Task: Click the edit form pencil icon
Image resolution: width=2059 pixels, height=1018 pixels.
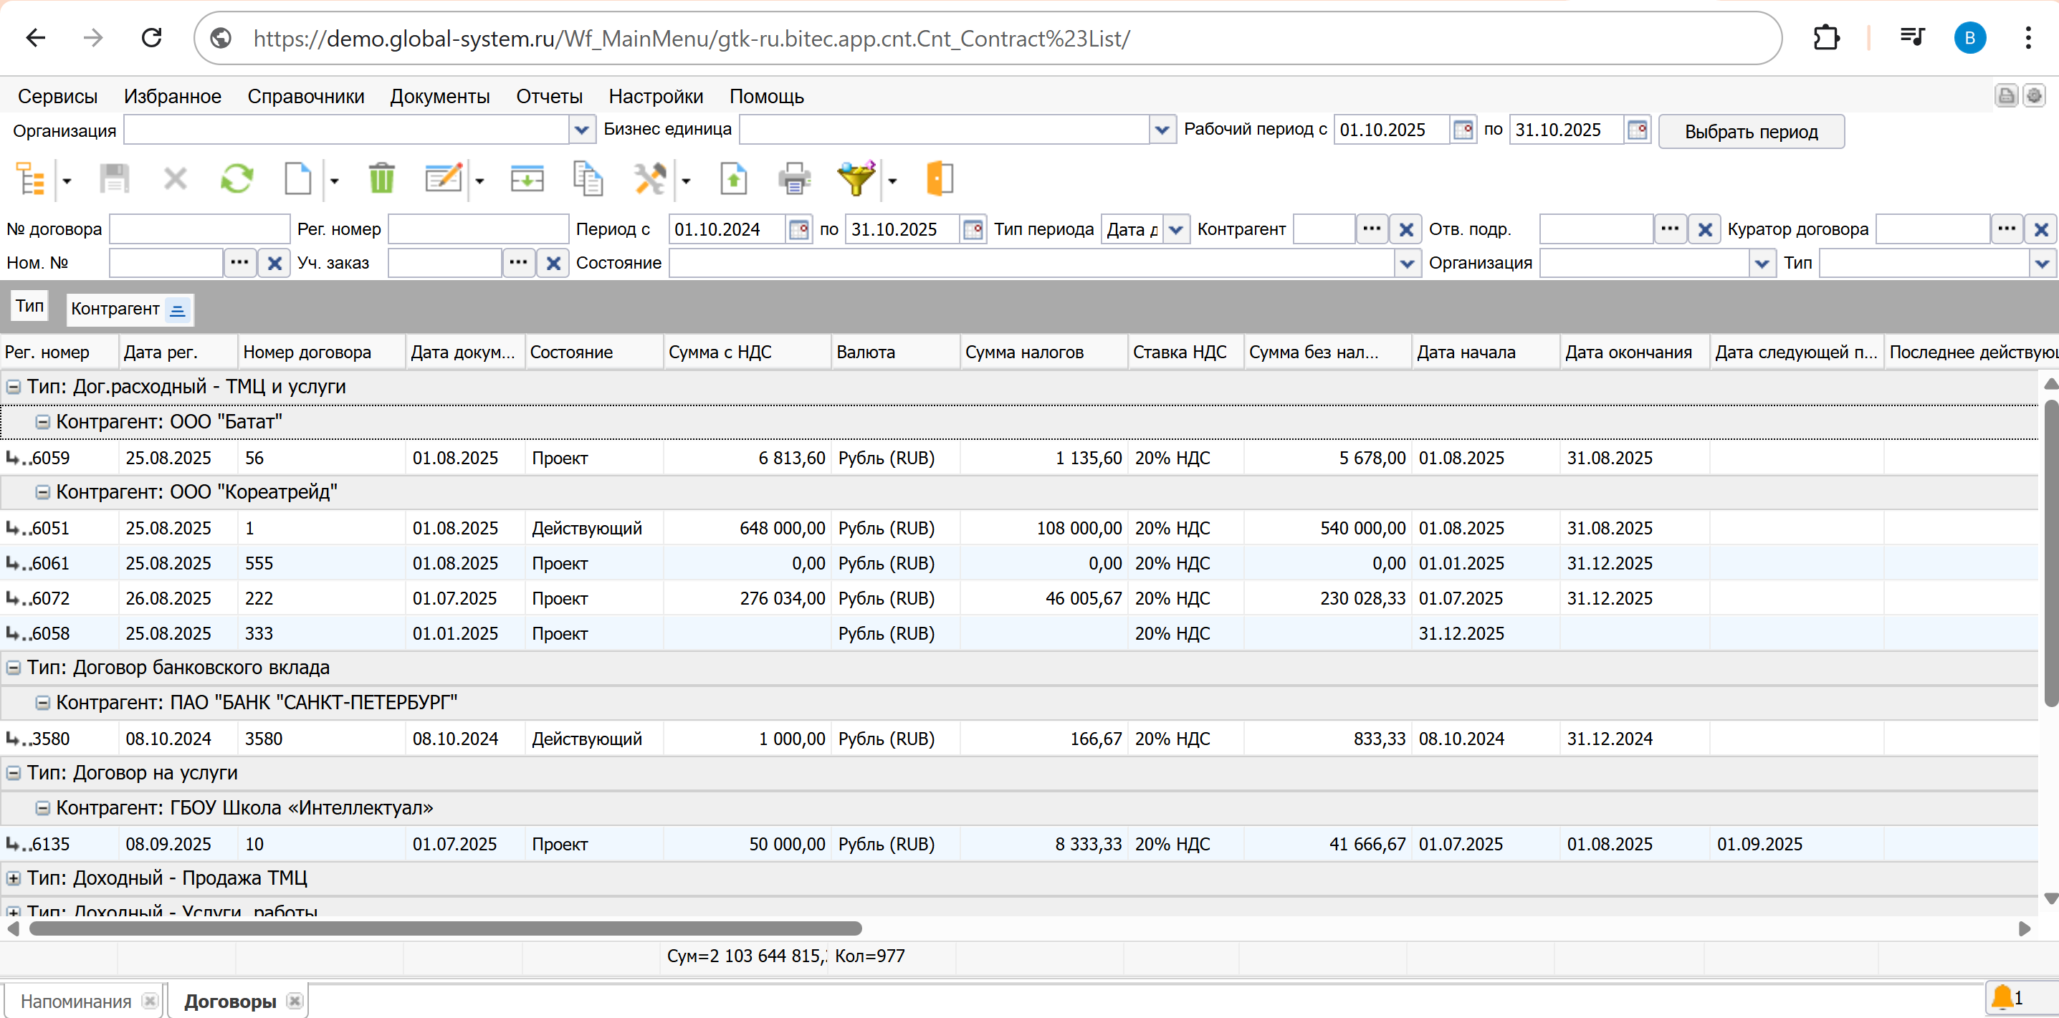Action: (444, 178)
